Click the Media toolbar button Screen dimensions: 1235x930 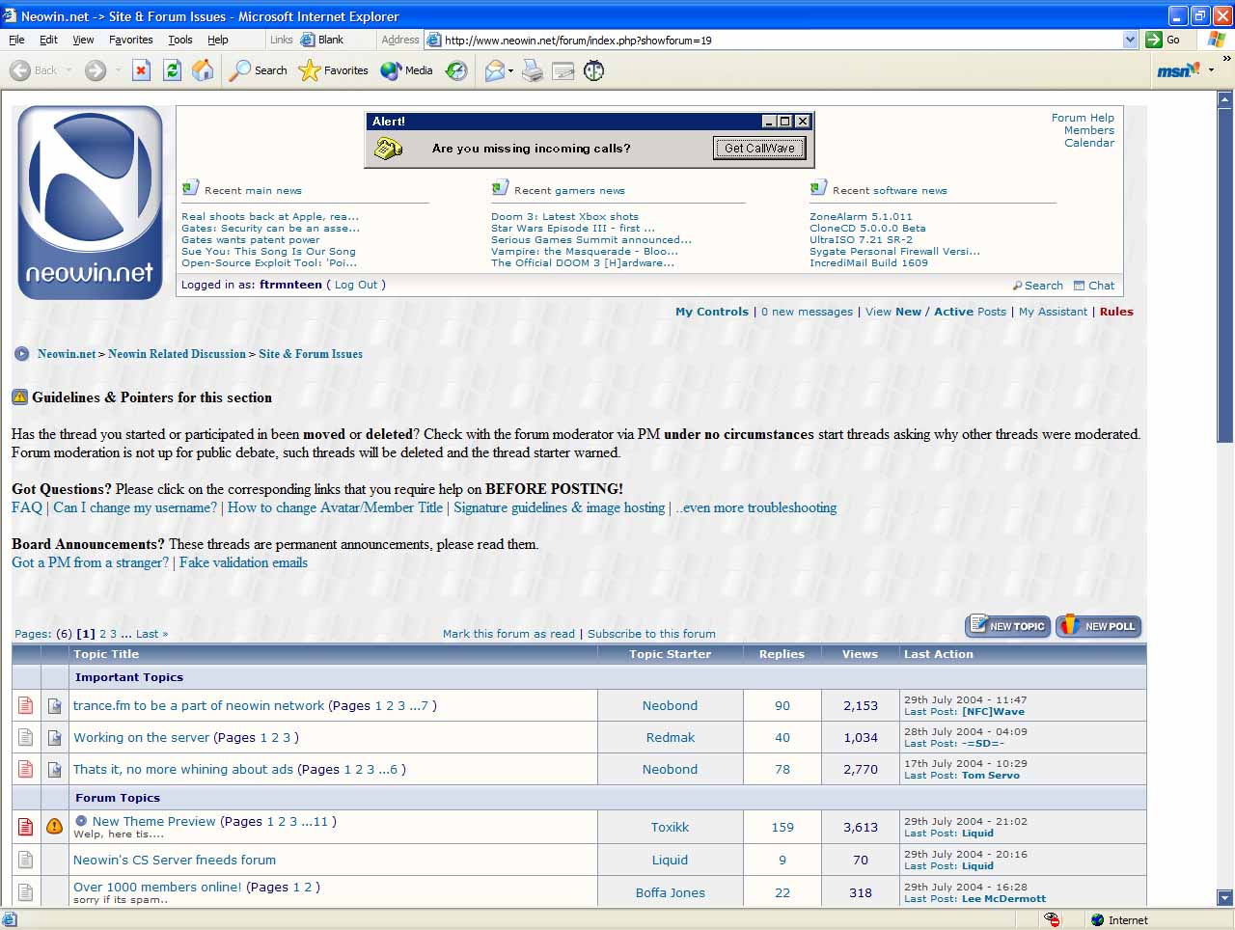tap(406, 70)
